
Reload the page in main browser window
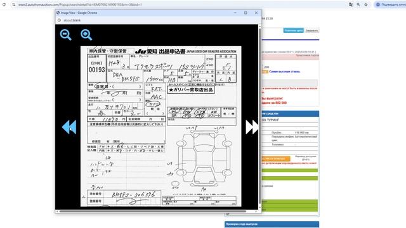[x=4, y=4]
